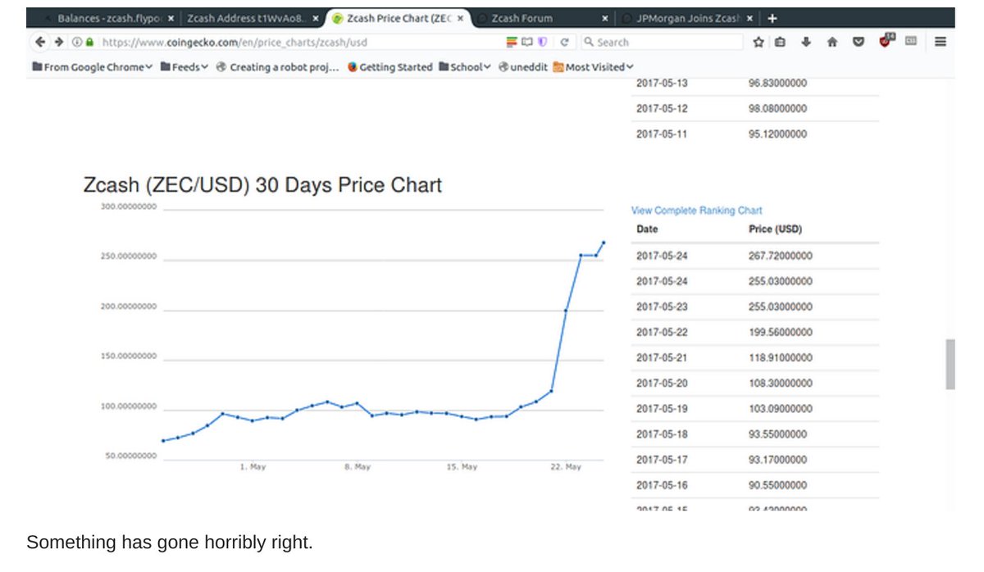Click the View Complete Ranking Chart link
Screen dimensions: 984x572
point(697,211)
